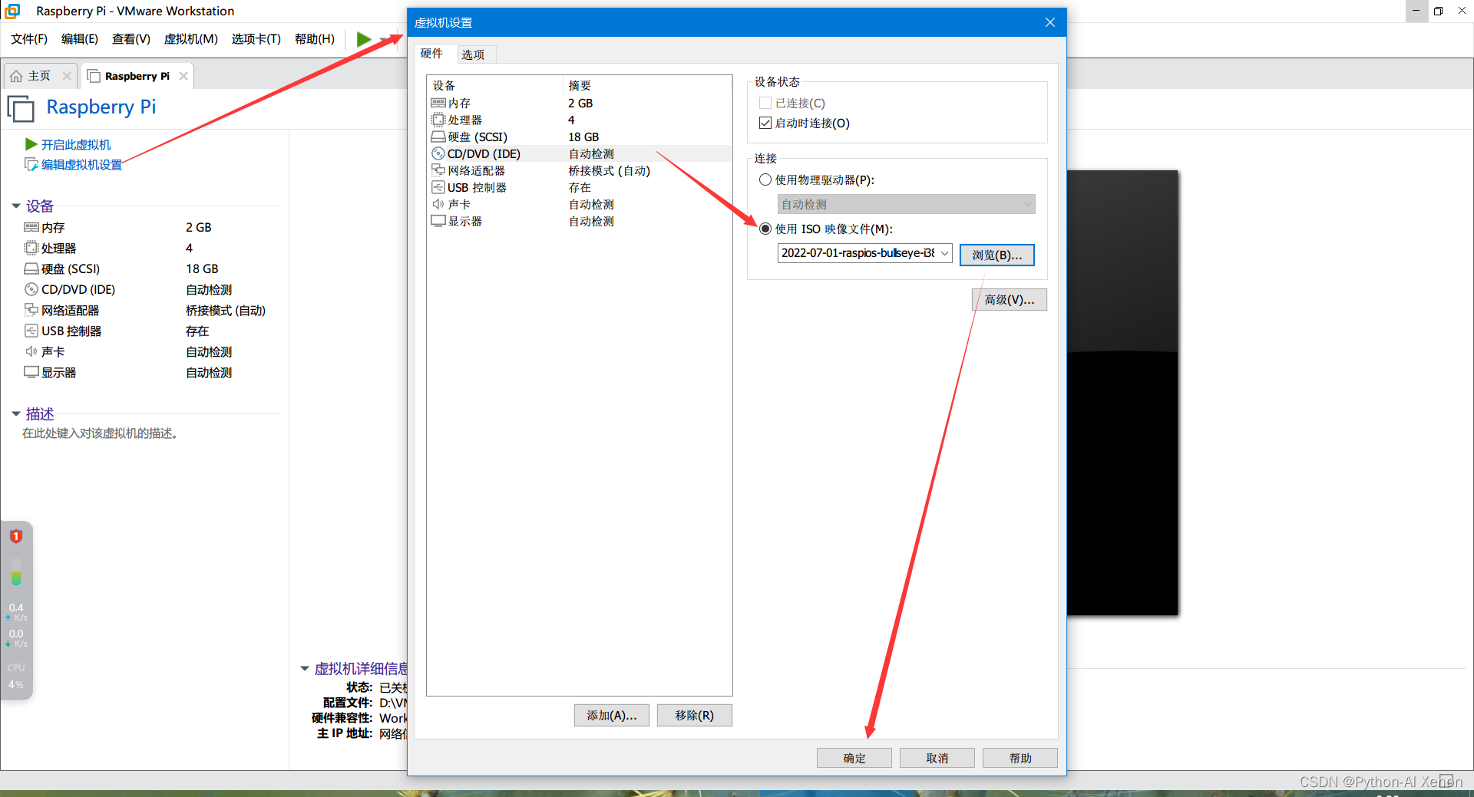
Task: Click the 编辑虚拟机设置 link
Action: (x=81, y=164)
